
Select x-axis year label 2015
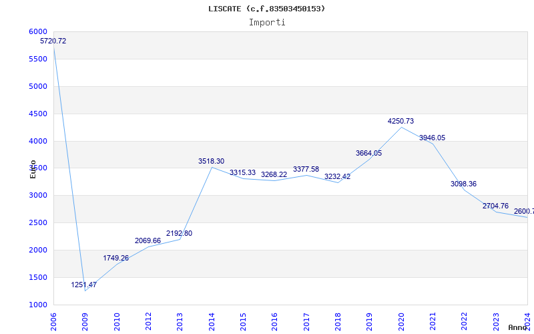(x=243, y=321)
